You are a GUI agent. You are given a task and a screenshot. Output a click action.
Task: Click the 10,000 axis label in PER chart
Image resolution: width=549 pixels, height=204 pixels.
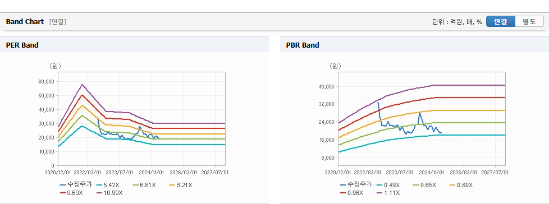pyautogui.click(x=48, y=152)
